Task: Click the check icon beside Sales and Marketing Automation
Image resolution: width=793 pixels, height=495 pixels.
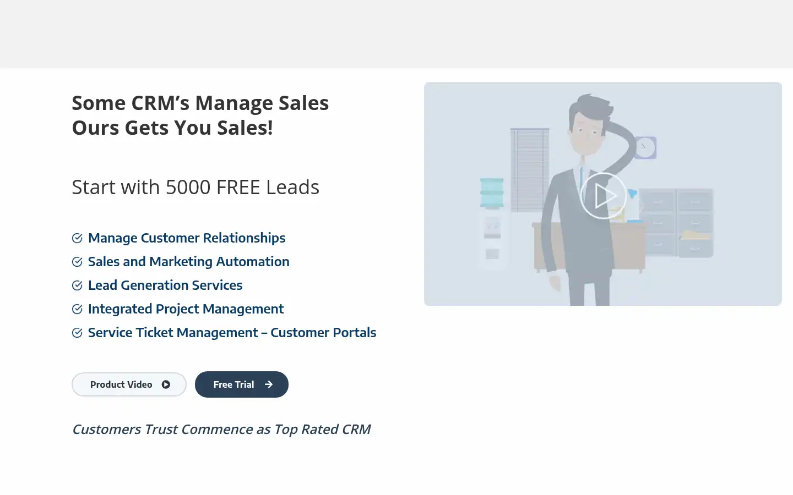Action: click(x=77, y=262)
